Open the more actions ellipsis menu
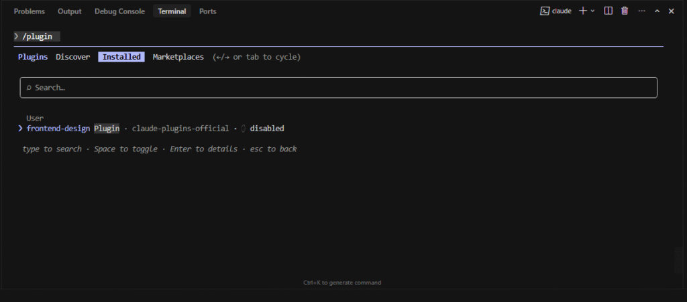 click(x=641, y=11)
